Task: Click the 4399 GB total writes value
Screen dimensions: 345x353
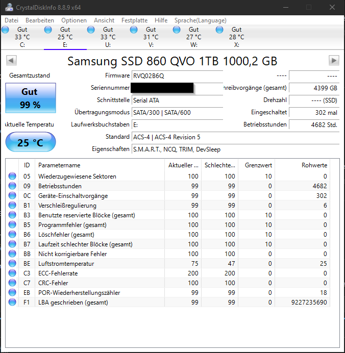Action: (314, 88)
